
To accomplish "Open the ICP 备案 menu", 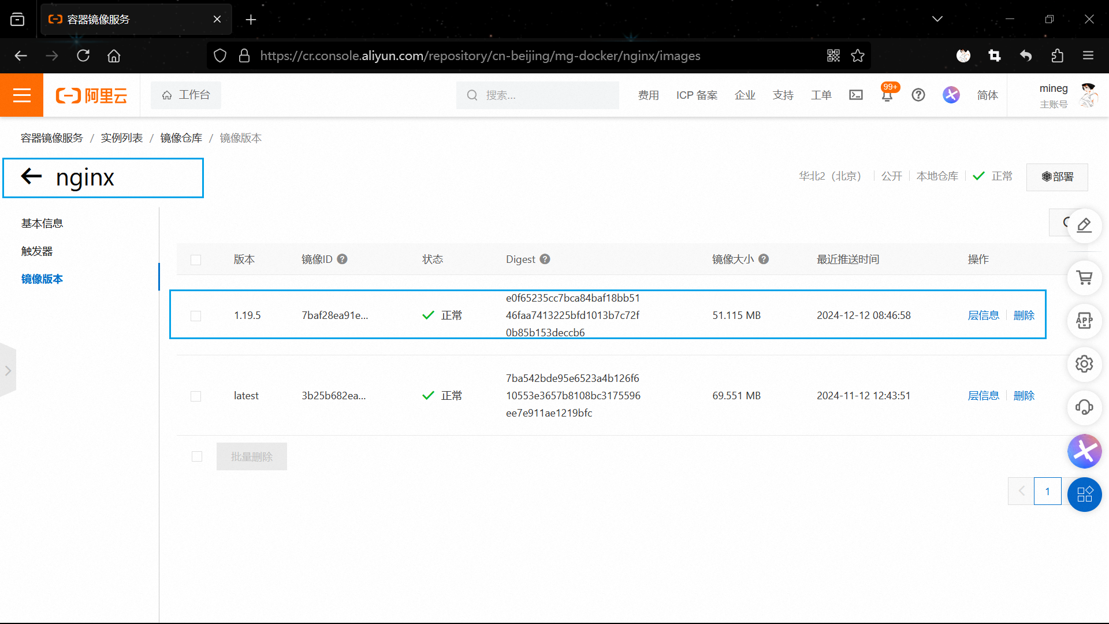I will click(697, 95).
